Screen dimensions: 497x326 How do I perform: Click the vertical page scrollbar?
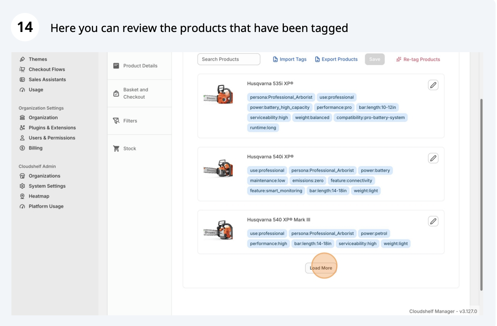[x=481, y=194]
